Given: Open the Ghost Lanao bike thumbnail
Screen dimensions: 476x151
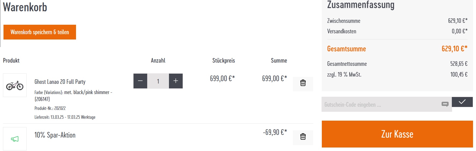Looking at the screenshot, I should click(15, 85).
